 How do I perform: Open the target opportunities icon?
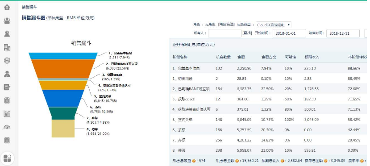tap(7, 61)
